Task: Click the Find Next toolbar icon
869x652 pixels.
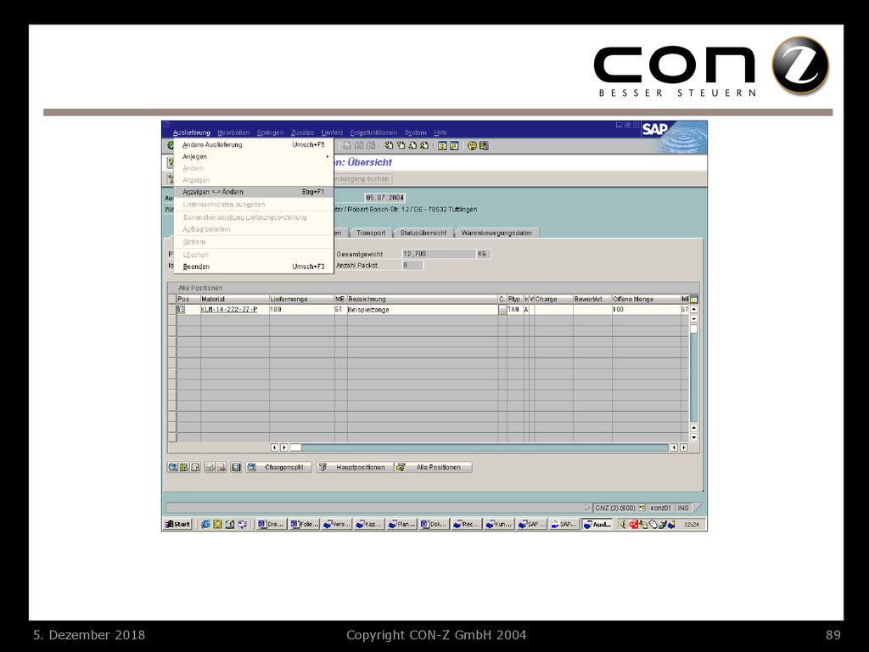Action: pyautogui.click(x=371, y=146)
